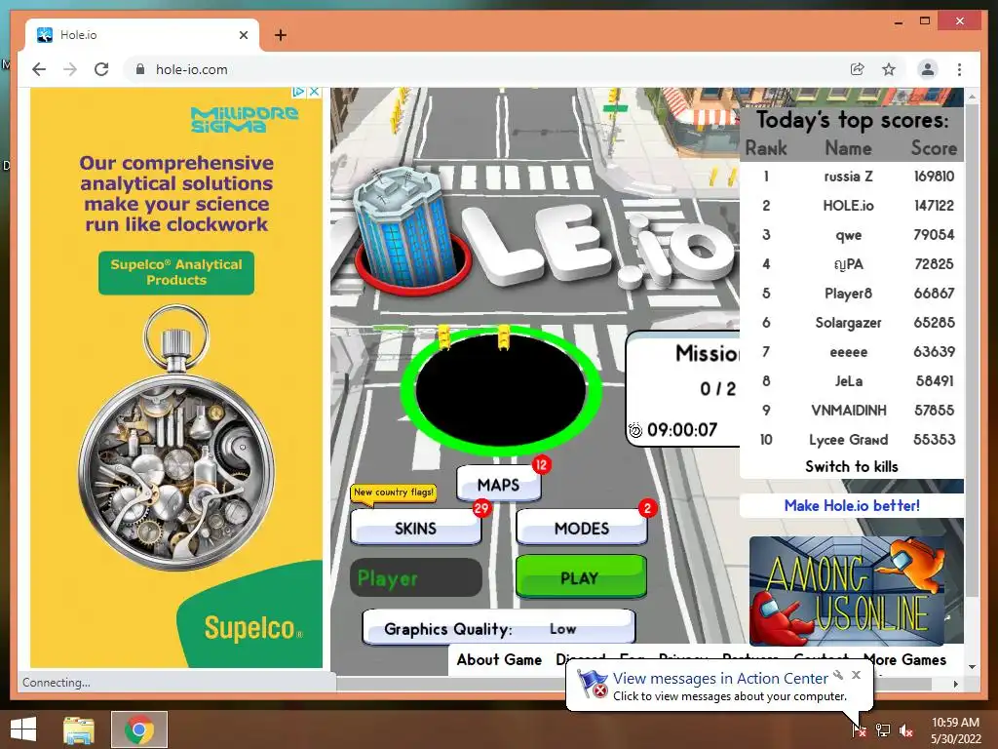Open the SKINS selection

415,528
